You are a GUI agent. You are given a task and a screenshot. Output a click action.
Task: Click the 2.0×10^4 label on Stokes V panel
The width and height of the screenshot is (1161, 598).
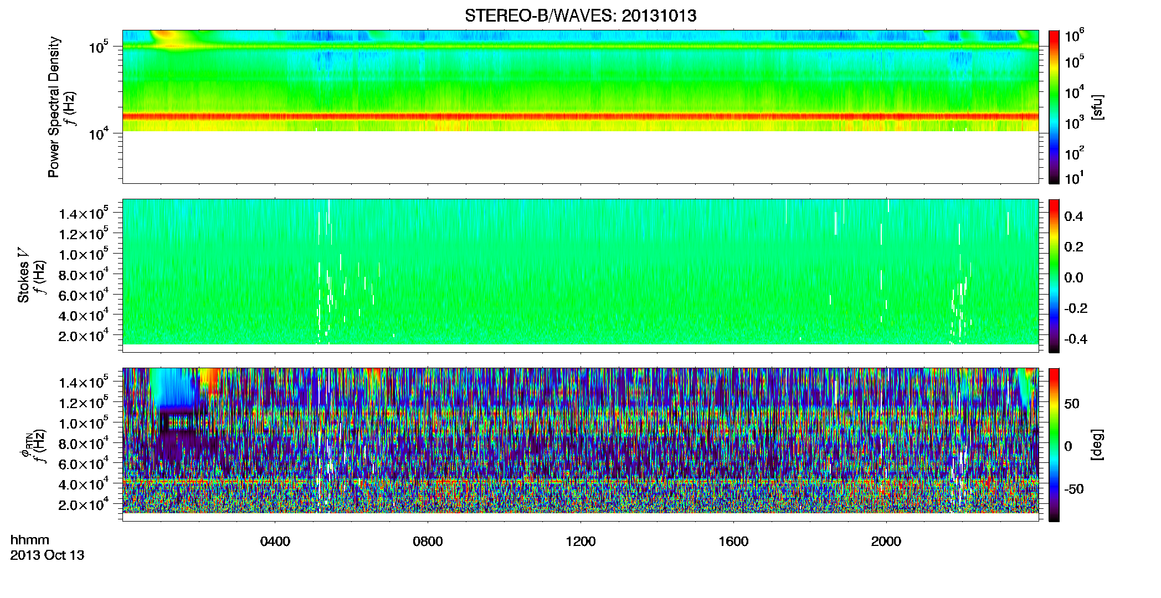point(83,336)
